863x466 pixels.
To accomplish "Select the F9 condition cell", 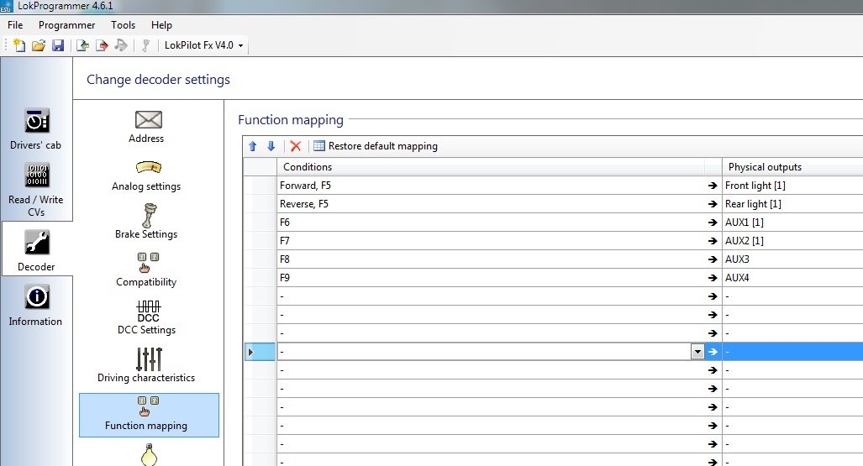I will (491, 278).
